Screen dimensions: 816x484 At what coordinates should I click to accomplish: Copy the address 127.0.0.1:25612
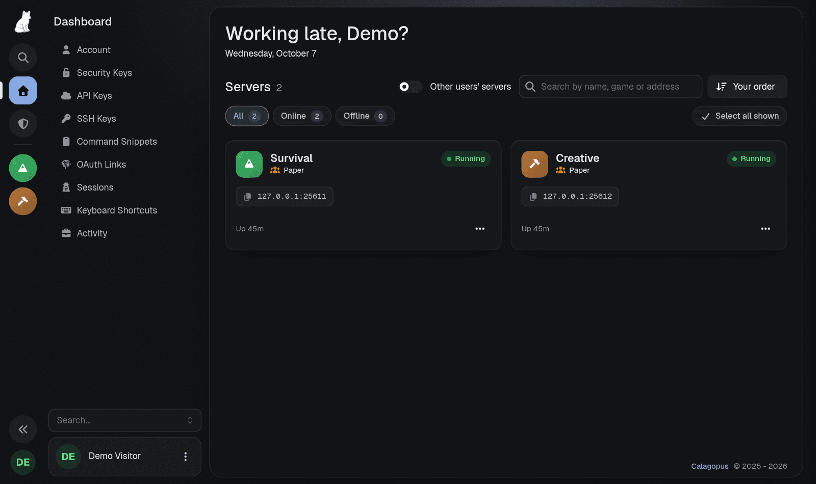pyautogui.click(x=570, y=197)
